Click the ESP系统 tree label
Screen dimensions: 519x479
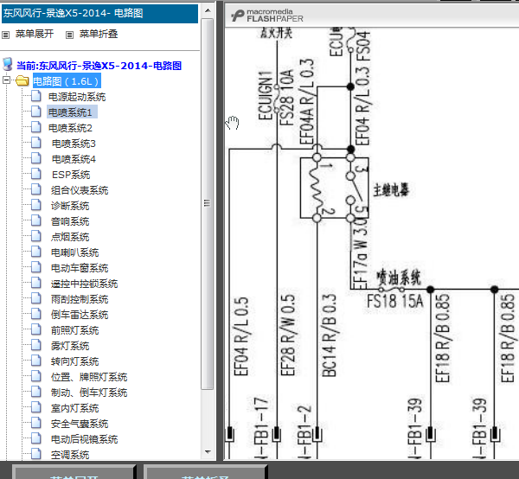click(71, 175)
